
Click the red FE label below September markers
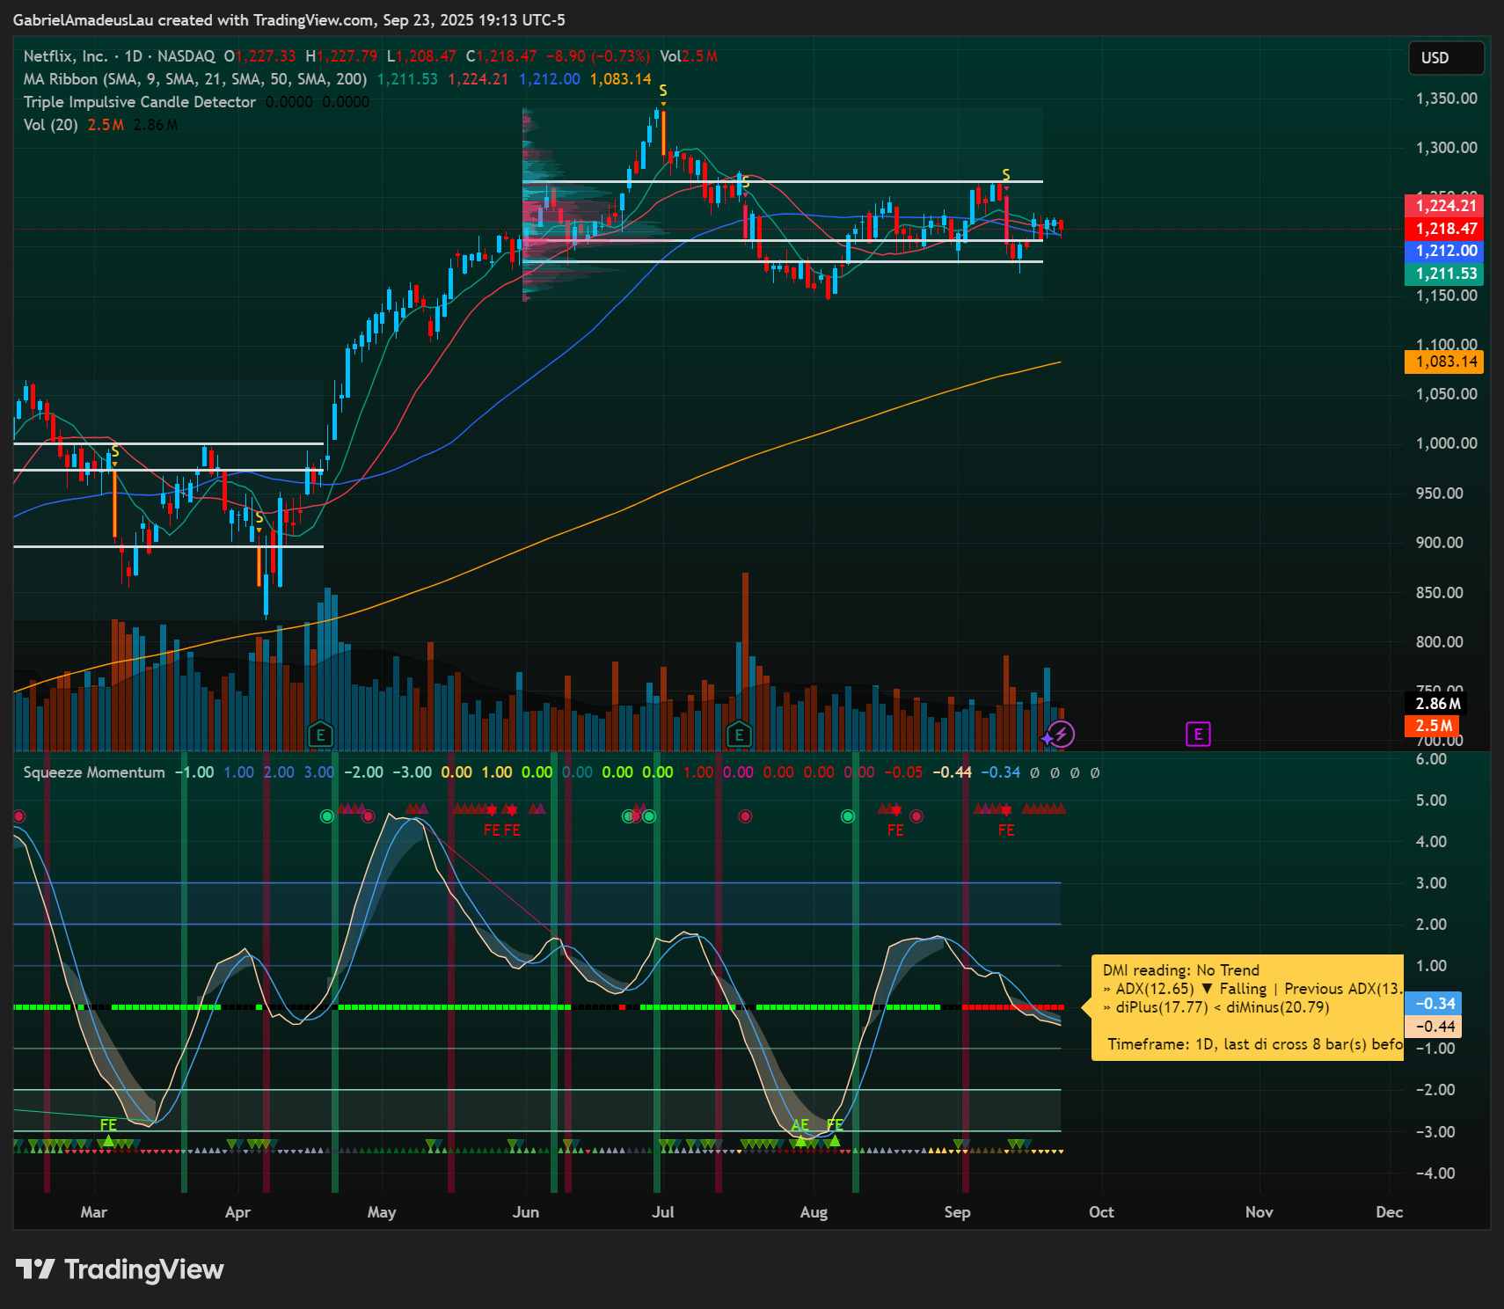click(1006, 830)
